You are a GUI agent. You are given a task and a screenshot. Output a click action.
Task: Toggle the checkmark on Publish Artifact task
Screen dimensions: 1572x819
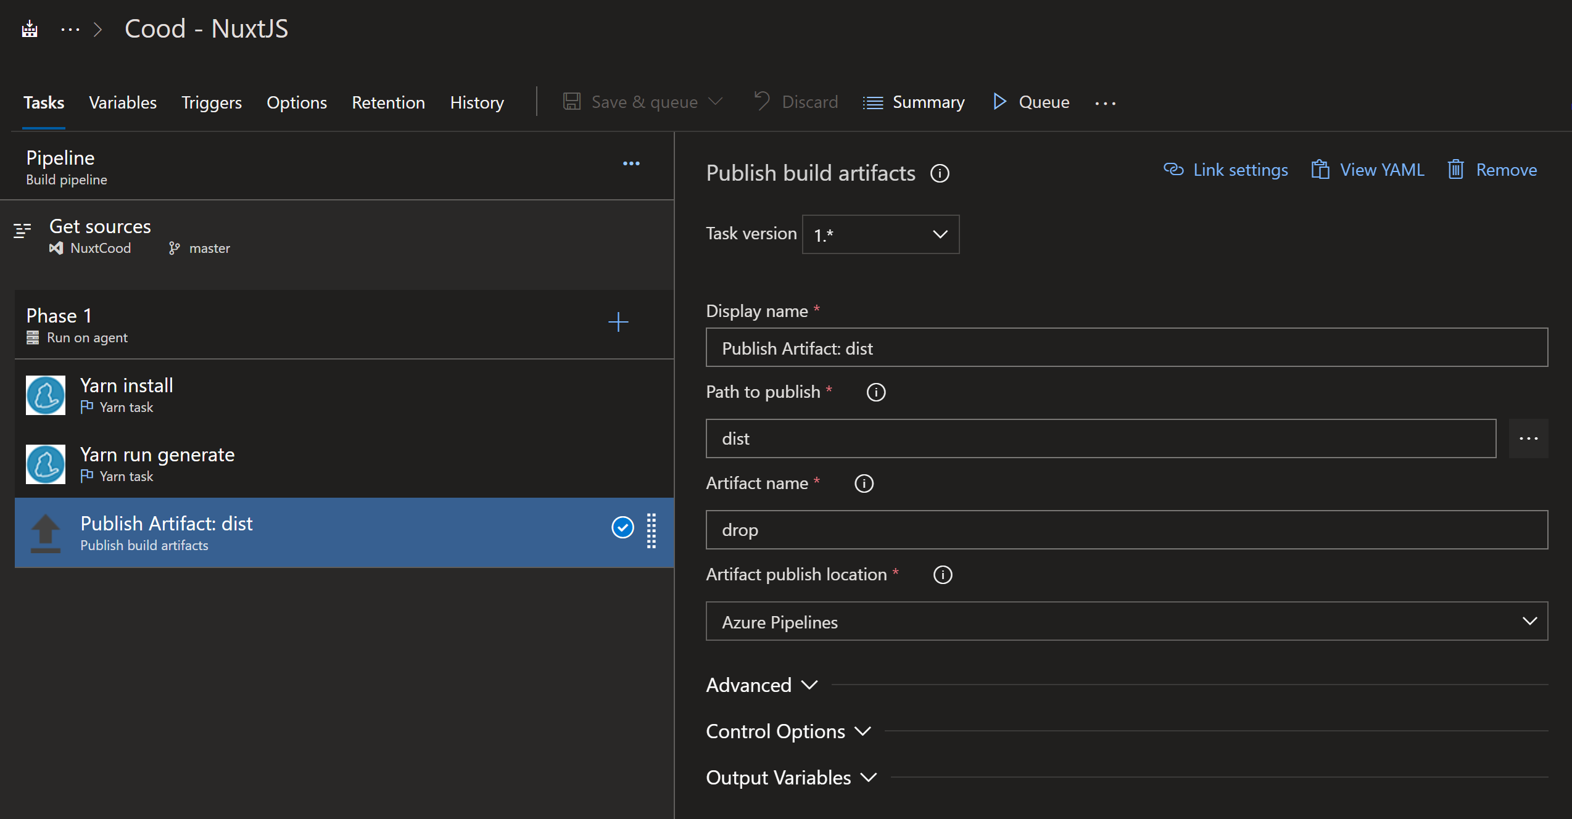(x=623, y=527)
